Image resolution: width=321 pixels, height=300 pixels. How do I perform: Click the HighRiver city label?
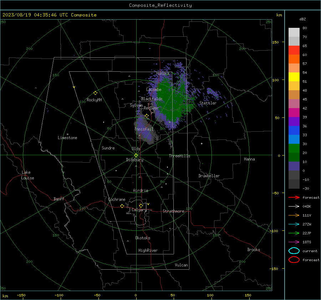click(x=148, y=250)
